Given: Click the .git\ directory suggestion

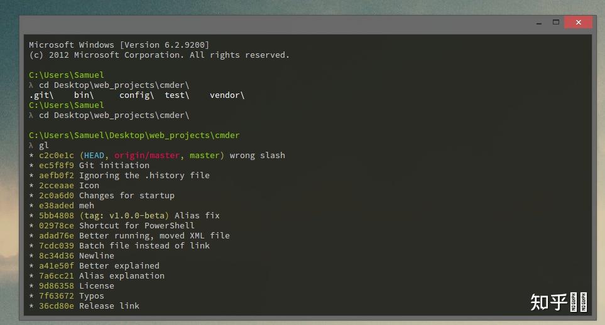Looking at the screenshot, I should pos(41,95).
